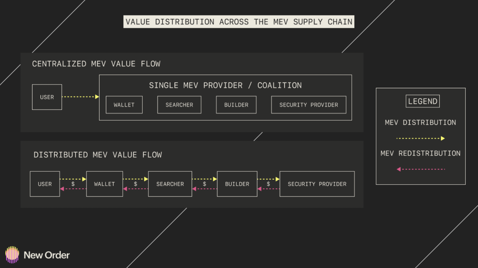The width and height of the screenshot is (478, 268).
Task: Click the User box in distributed flow
Action: (x=45, y=184)
